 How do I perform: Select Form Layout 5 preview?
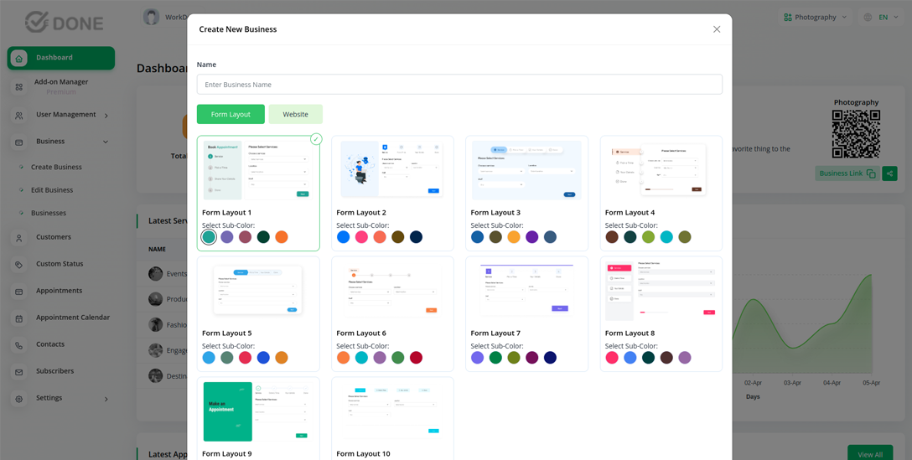coord(258,291)
